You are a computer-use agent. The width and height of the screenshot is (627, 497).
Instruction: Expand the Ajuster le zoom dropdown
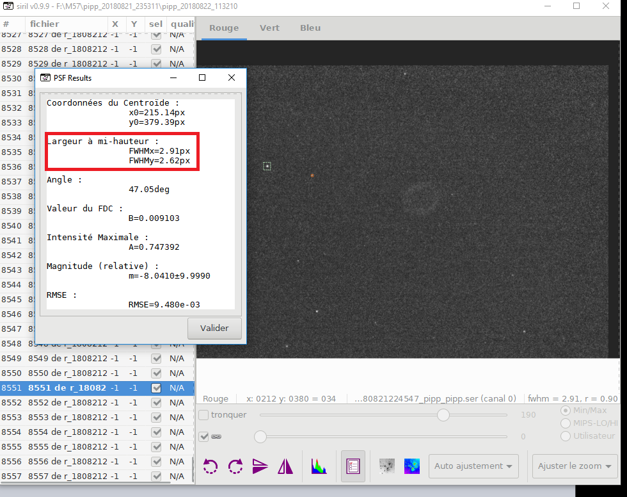coord(575,466)
